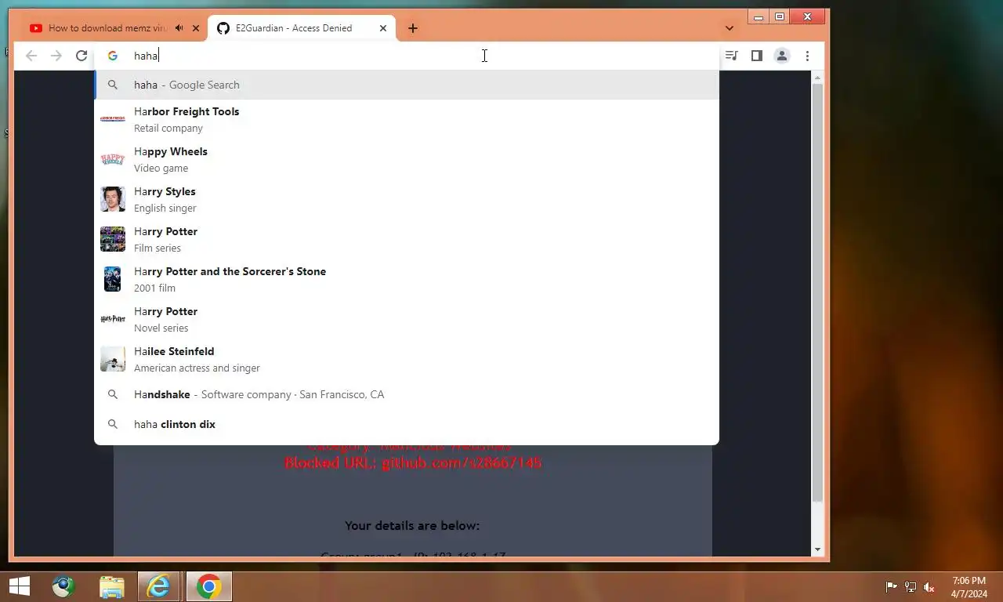Switch to the How to download memz tab
Viewport: 1003px width, 602px height.
coord(108,28)
